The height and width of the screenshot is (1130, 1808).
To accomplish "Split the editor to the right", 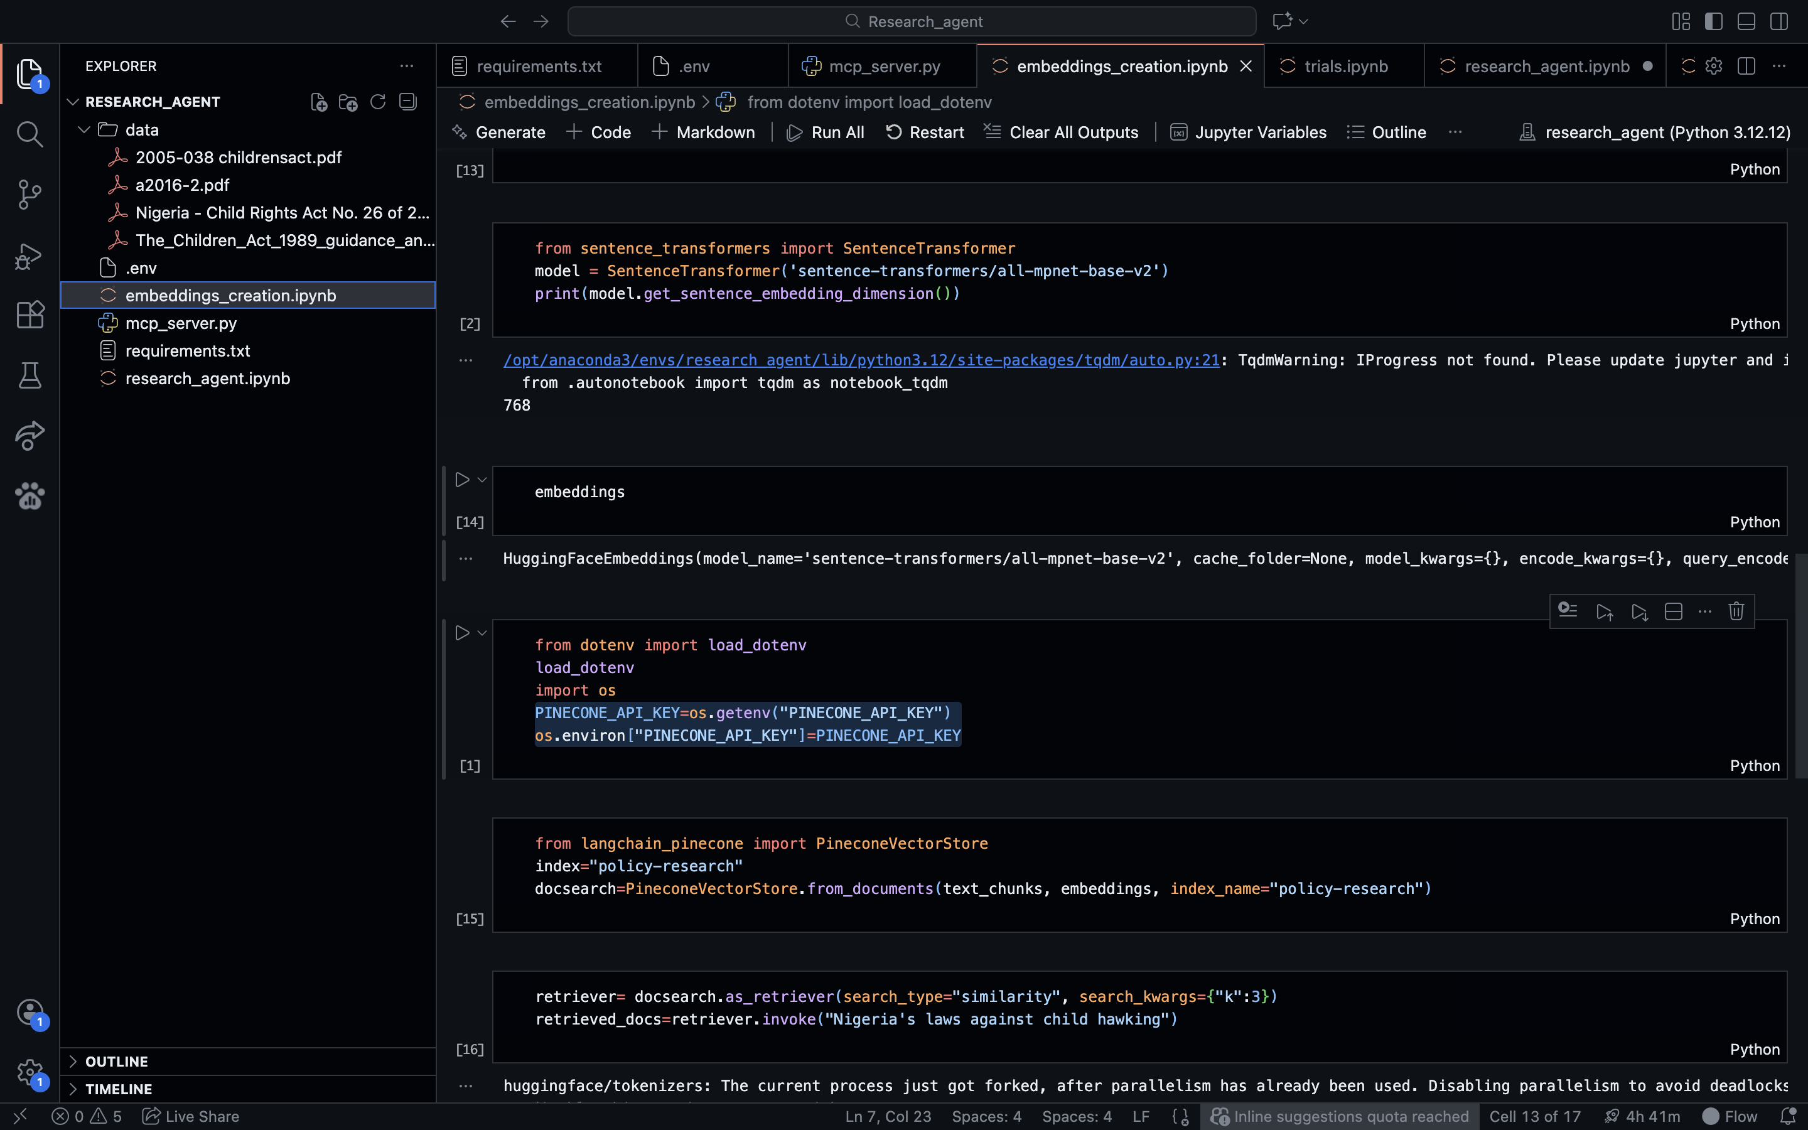I will (1746, 66).
